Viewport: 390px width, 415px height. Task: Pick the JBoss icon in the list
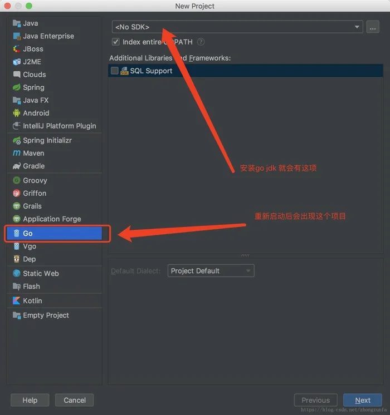[x=17, y=49]
